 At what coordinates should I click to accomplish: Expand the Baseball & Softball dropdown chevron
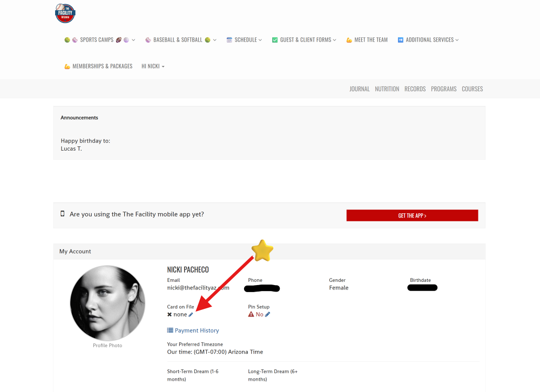[x=215, y=40]
